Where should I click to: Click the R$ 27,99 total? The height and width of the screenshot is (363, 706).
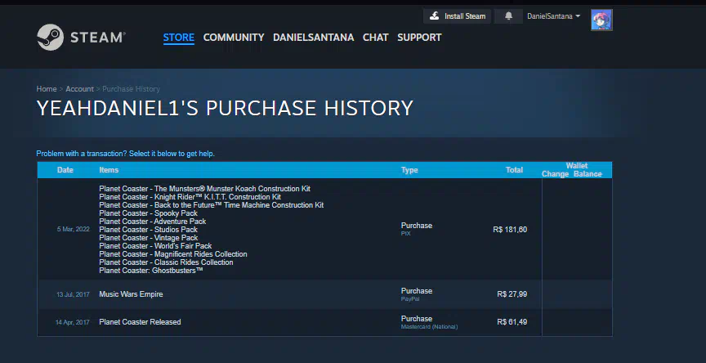click(512, 294)
